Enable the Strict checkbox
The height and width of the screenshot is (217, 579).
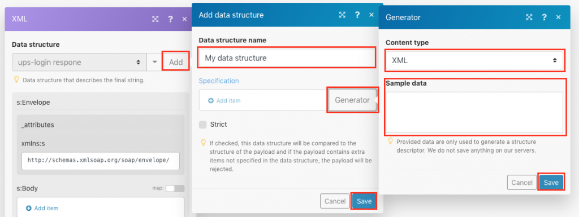coord(203,125)
